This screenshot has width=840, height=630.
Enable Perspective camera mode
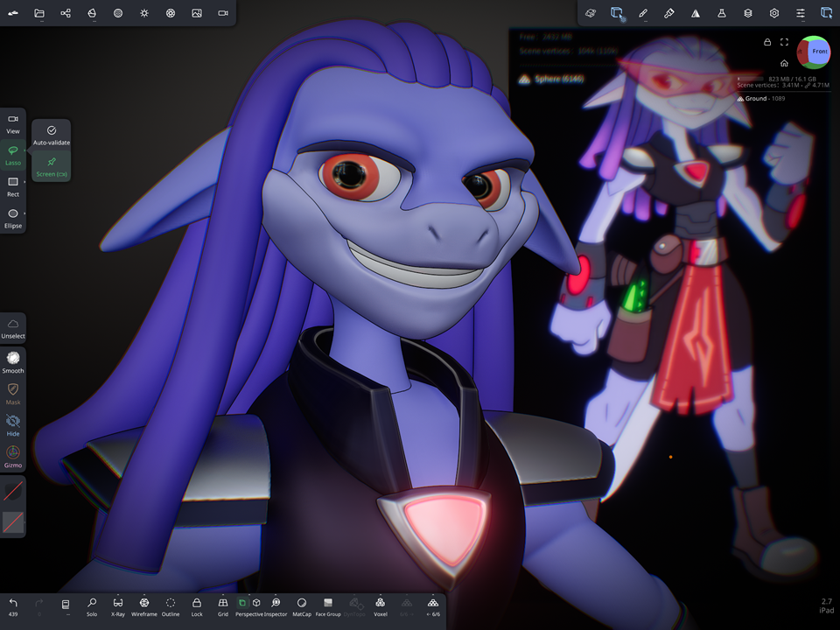pyautogui.click(x=242, y=603)
